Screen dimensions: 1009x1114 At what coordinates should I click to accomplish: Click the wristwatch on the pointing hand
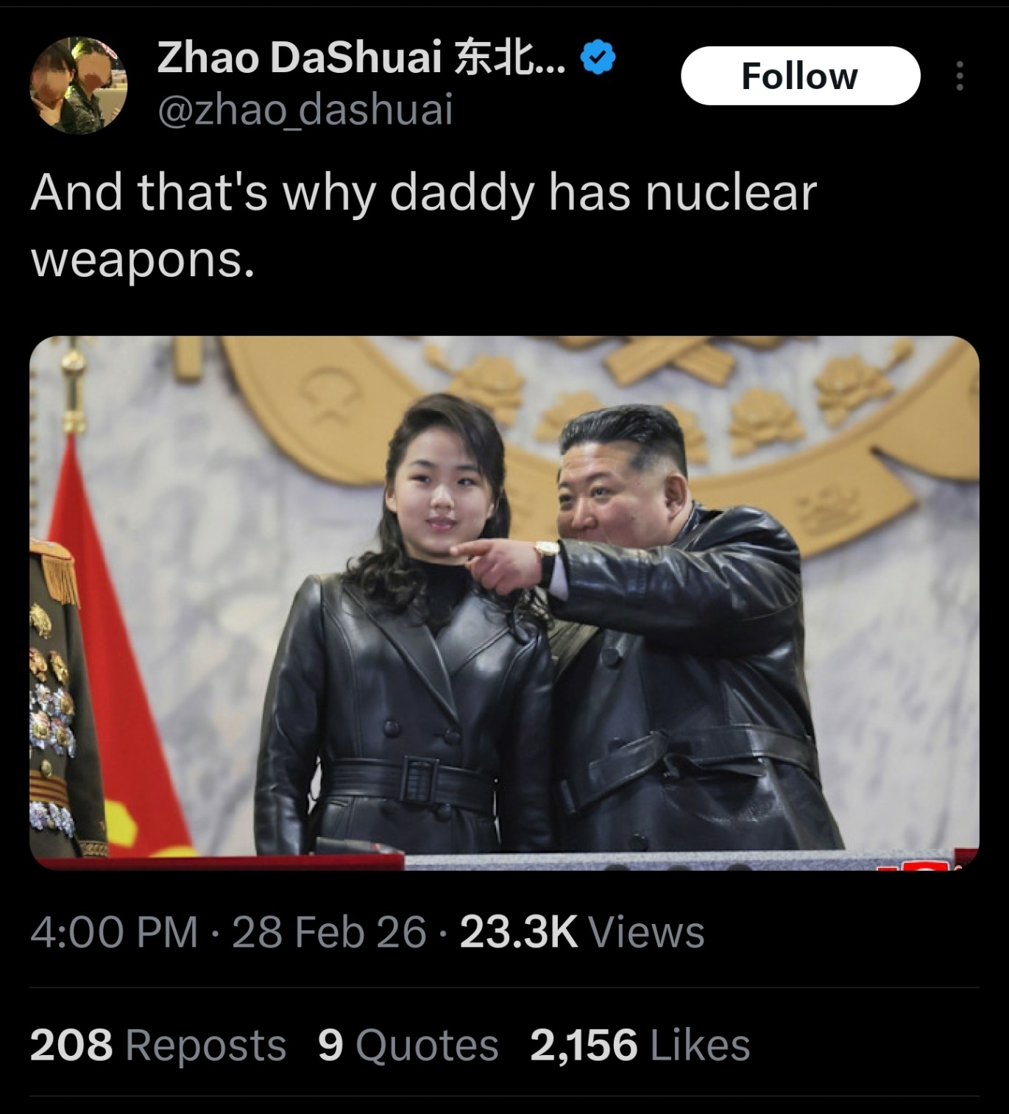pyautogui.click(x=546, y=562)
